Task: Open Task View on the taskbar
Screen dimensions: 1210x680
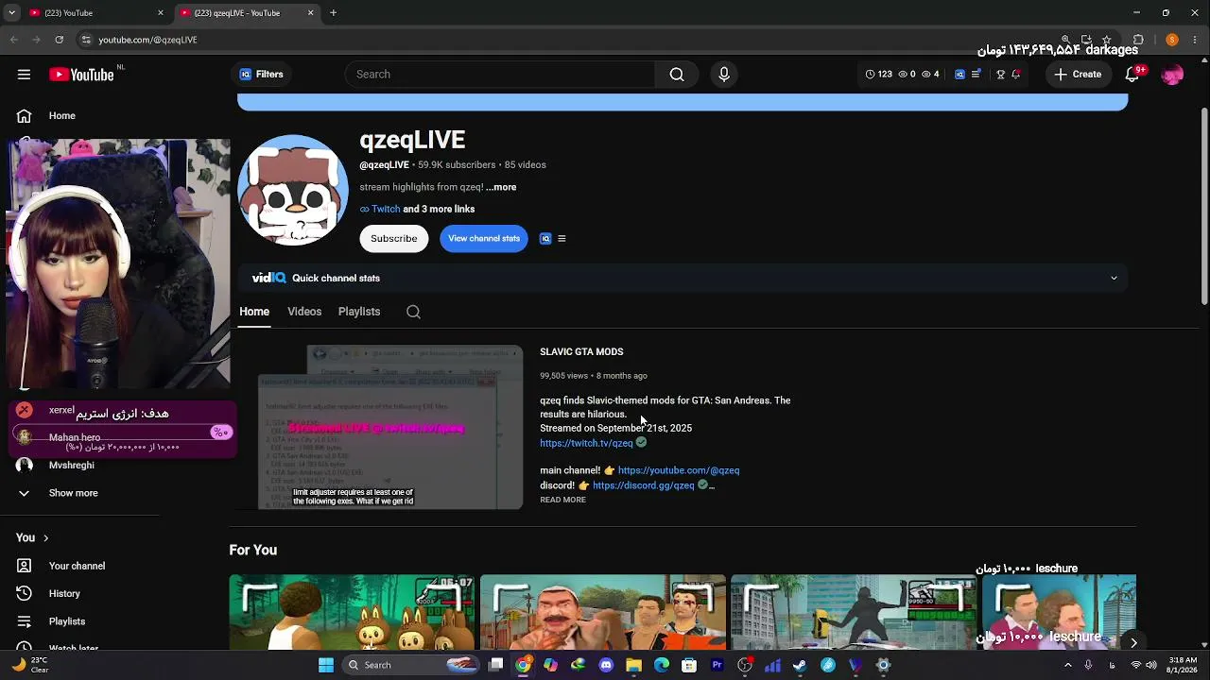Action: point(495,665)
